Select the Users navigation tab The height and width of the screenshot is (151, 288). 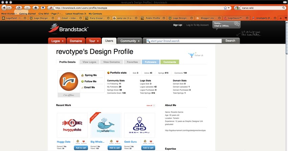tap(109, 41)
